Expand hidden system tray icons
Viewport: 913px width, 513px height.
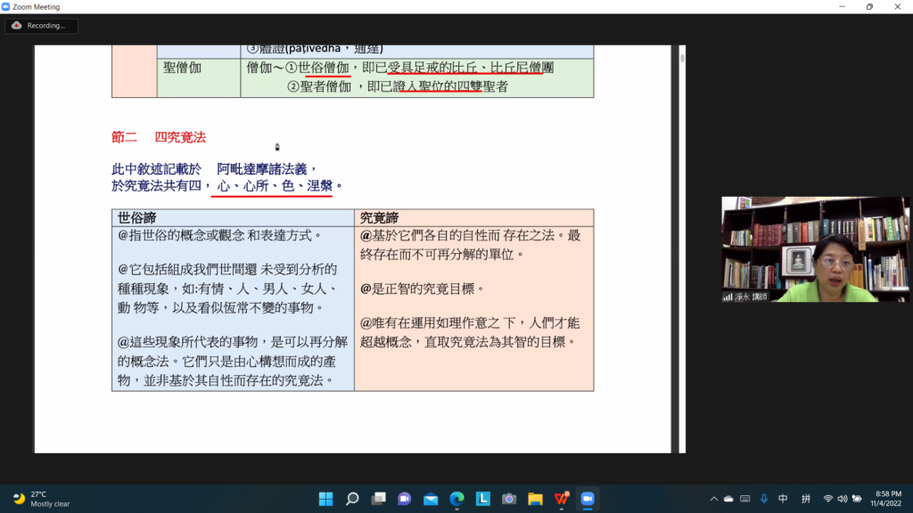[712, 499]
